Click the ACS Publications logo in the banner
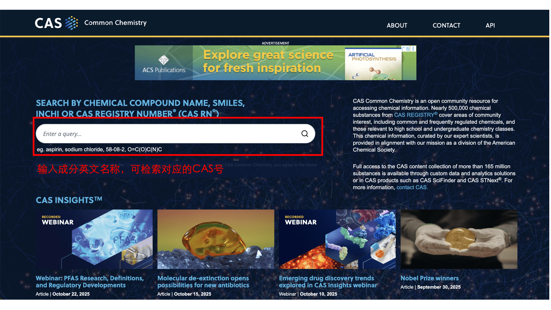Image resolution: width=551 pixels, height=310 pixels. tap(164, 64)
